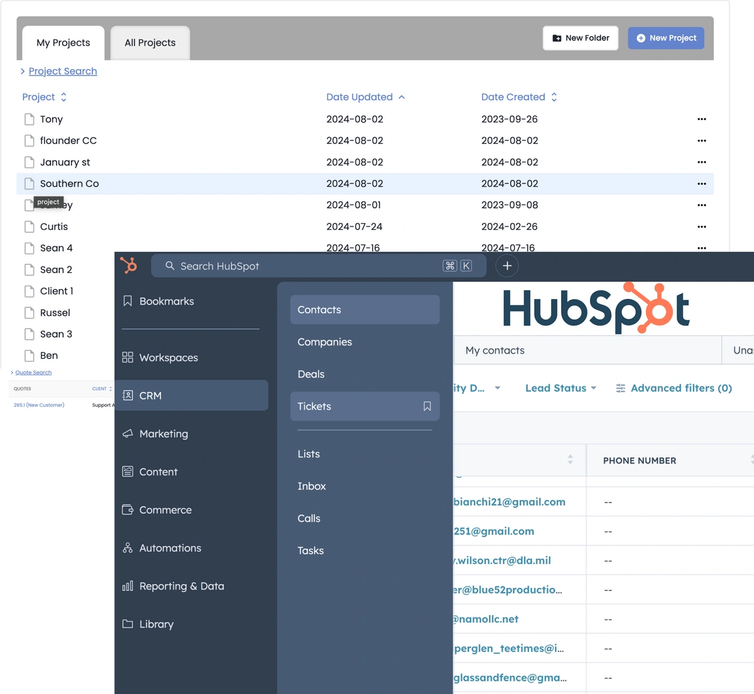Click the Marketing megaphone icon
This screenshot has width=754, height=694.
point(128,433)
